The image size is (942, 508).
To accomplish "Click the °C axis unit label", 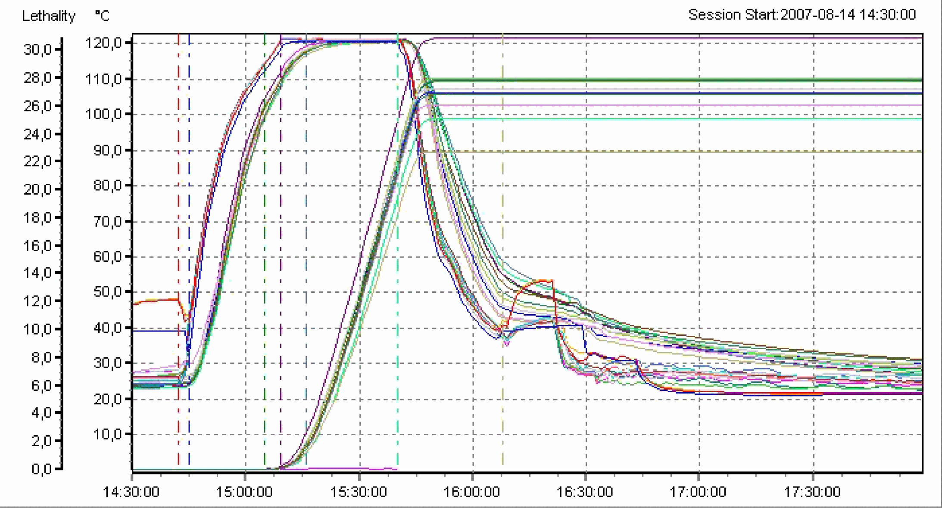I will point(102,16).
